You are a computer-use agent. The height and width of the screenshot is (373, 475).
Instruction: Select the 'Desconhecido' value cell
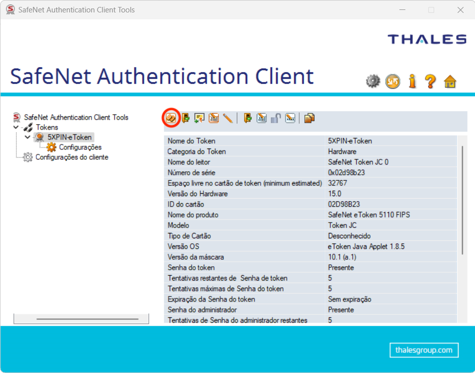349,236
